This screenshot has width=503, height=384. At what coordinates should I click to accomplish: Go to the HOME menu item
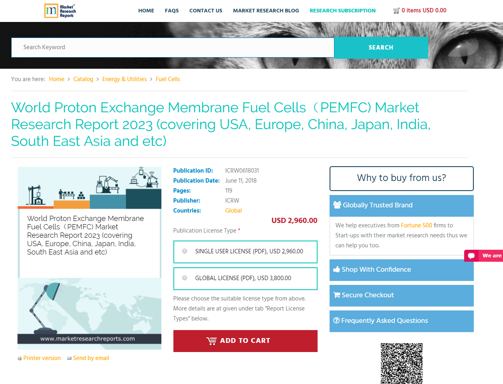pos(146,11)
